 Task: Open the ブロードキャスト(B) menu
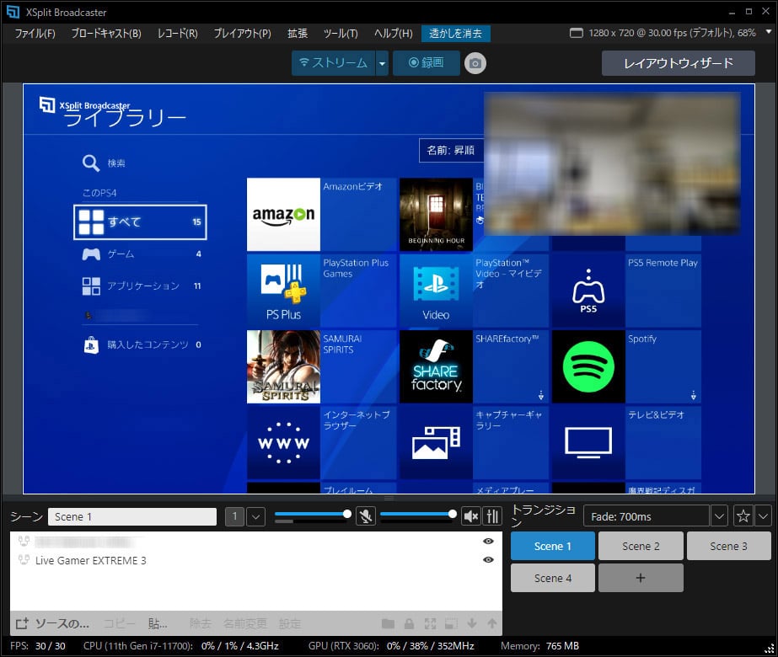106,33
